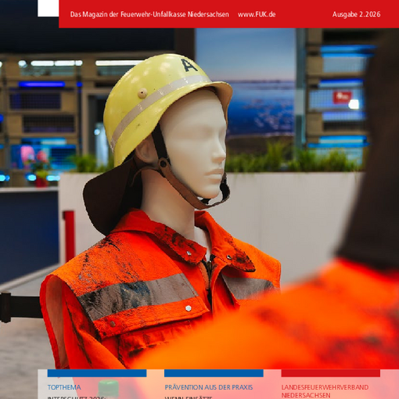
Task: Open 'PRÄVENTION AUS DER PRAXIS' heading
Action: [209, 387]
